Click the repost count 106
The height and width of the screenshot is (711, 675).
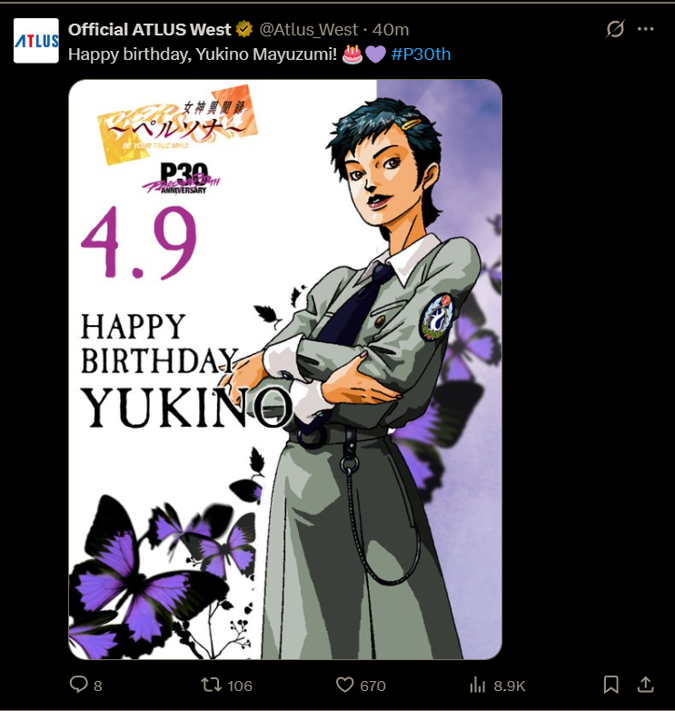click(240, 686)
